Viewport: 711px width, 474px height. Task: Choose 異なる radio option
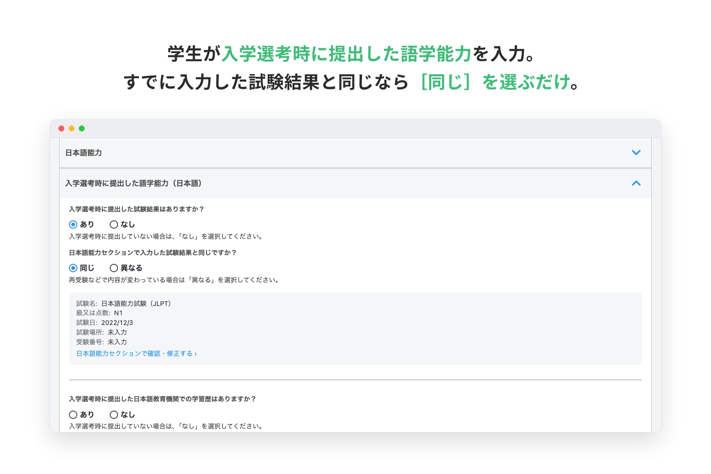[114, 268]
